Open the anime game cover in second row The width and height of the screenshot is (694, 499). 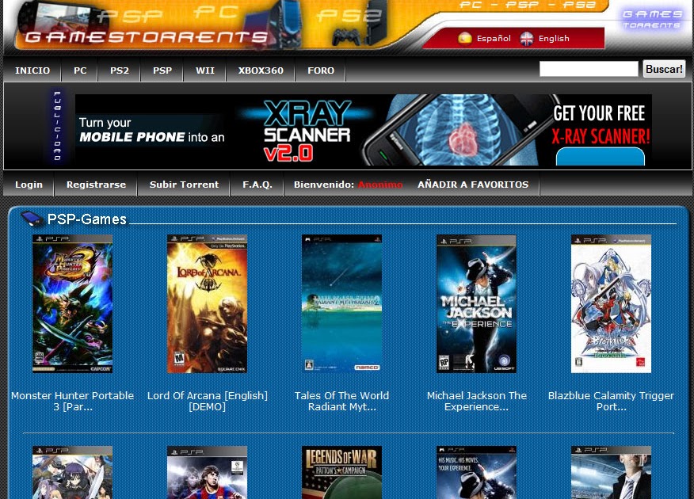point(73,472)
